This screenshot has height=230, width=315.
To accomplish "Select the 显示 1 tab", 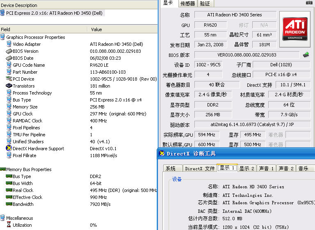I will 227,168.
